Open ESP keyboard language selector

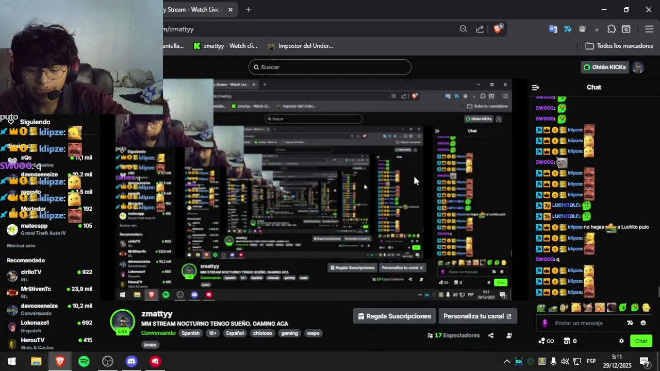coord(591,361)
